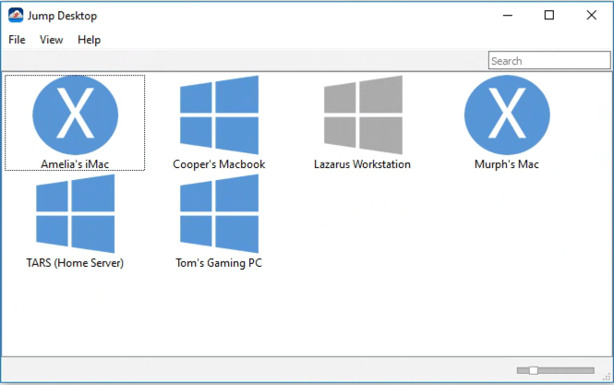Click the "Murph's Mac" text label

click(507, 164)
